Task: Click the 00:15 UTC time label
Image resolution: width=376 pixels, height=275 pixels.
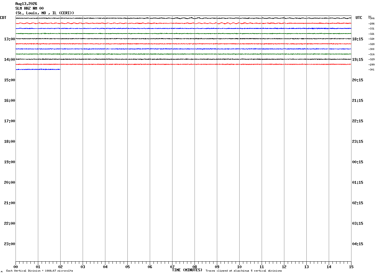Action: coord(358,162)
